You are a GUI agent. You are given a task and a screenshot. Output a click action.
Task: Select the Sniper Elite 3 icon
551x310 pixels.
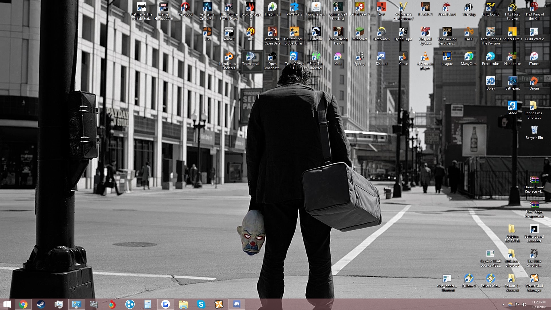point(512,34)
